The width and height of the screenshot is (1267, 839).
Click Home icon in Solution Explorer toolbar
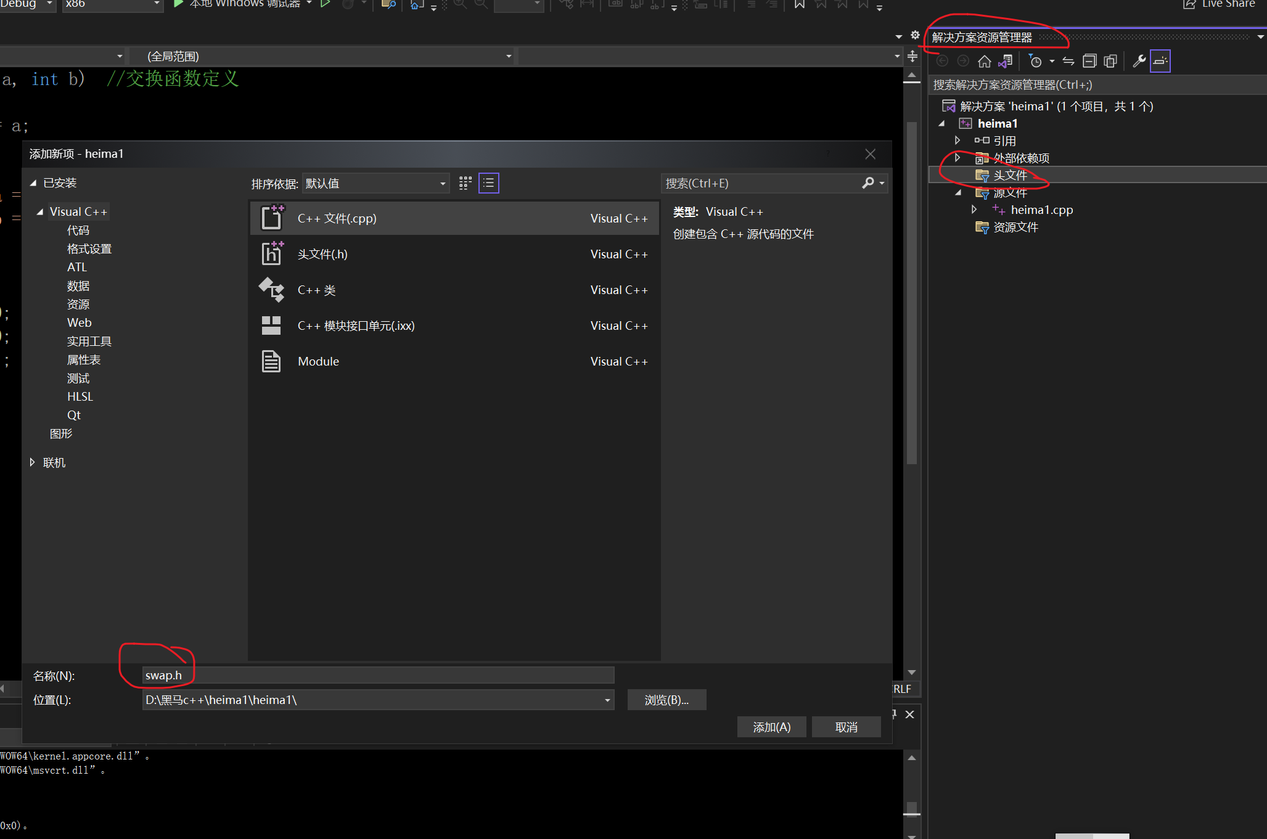[x=984, y=62]
